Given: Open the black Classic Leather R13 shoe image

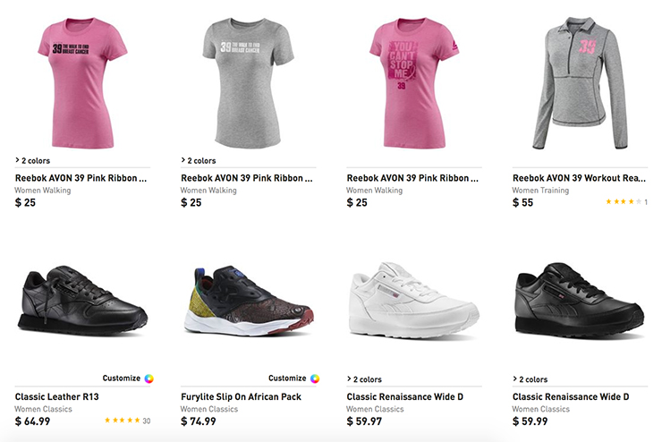Looking at the screenshot, I should [x=82, y=300].
